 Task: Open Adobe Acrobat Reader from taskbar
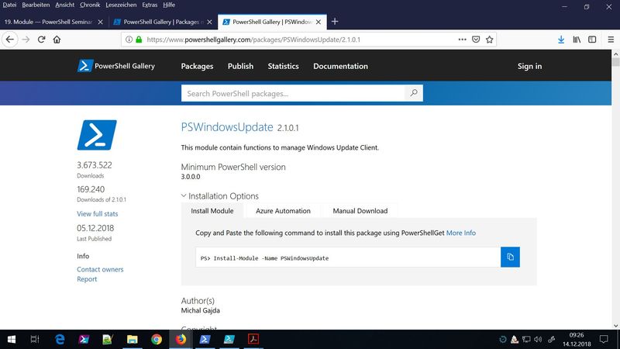pyautogui.click(x=253, y=340)
